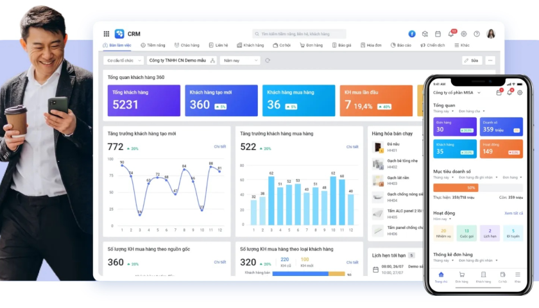Click the Facebook icon in header
This screenshot has width=539, height=308.
[412, 34]
